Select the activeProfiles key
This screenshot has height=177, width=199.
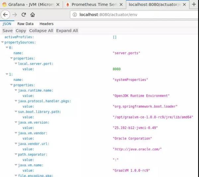coord(19,37)
